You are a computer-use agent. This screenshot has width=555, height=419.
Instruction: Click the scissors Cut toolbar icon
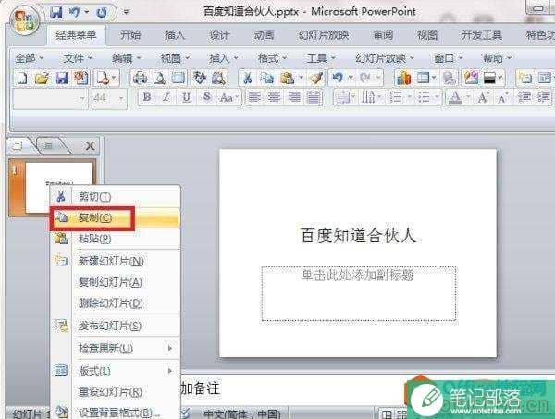click(247, 78)
